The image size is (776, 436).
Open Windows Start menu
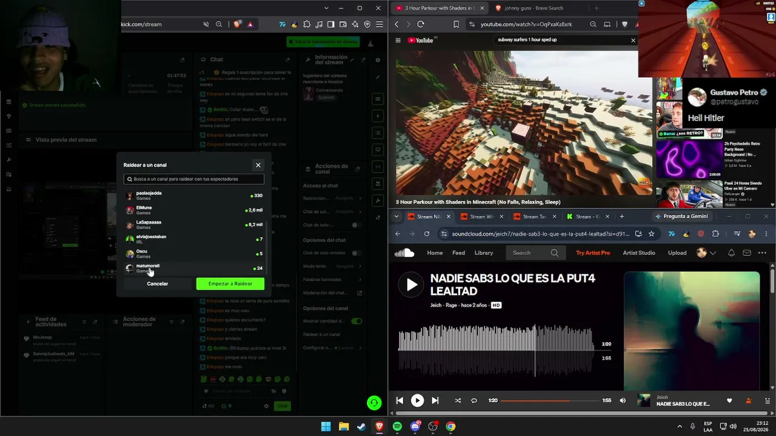click(326, 426)
